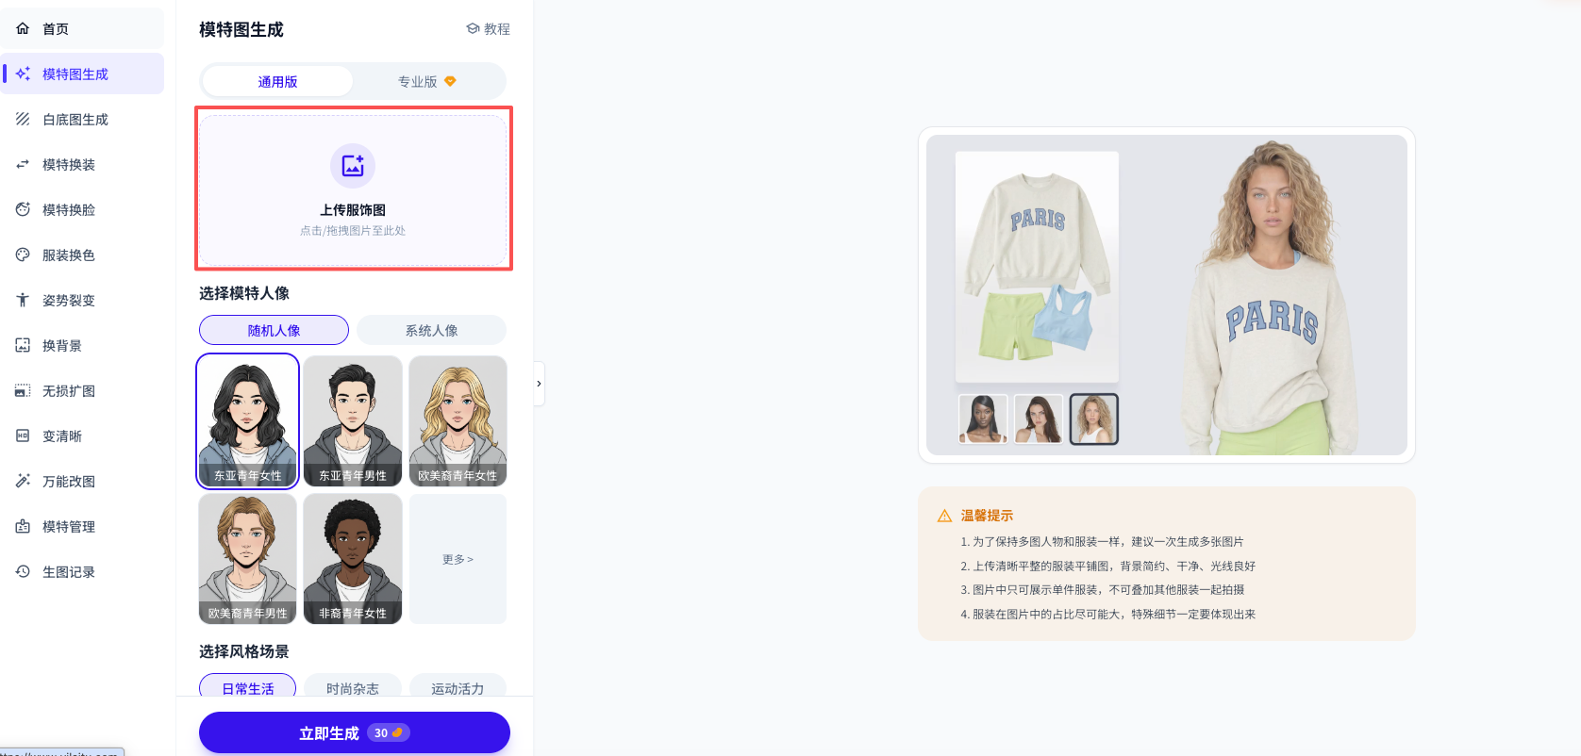Screen dimensions: 1581x756
Task: Choose the 时尚杂志 style scene
Action: 353,686
